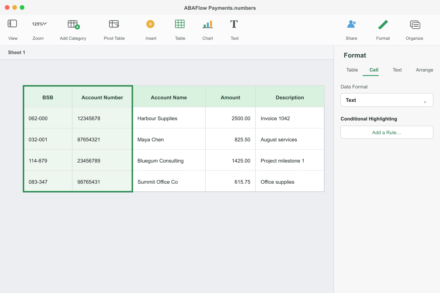Open the 125% Zoom dropdown

[x=39, y=24]
